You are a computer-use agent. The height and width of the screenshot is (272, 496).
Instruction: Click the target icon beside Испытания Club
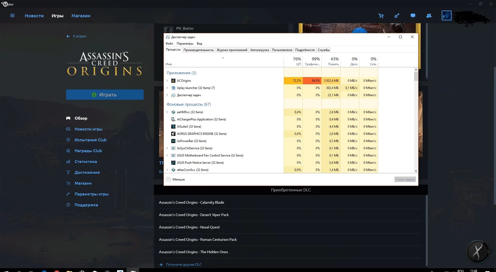[68, 140]
